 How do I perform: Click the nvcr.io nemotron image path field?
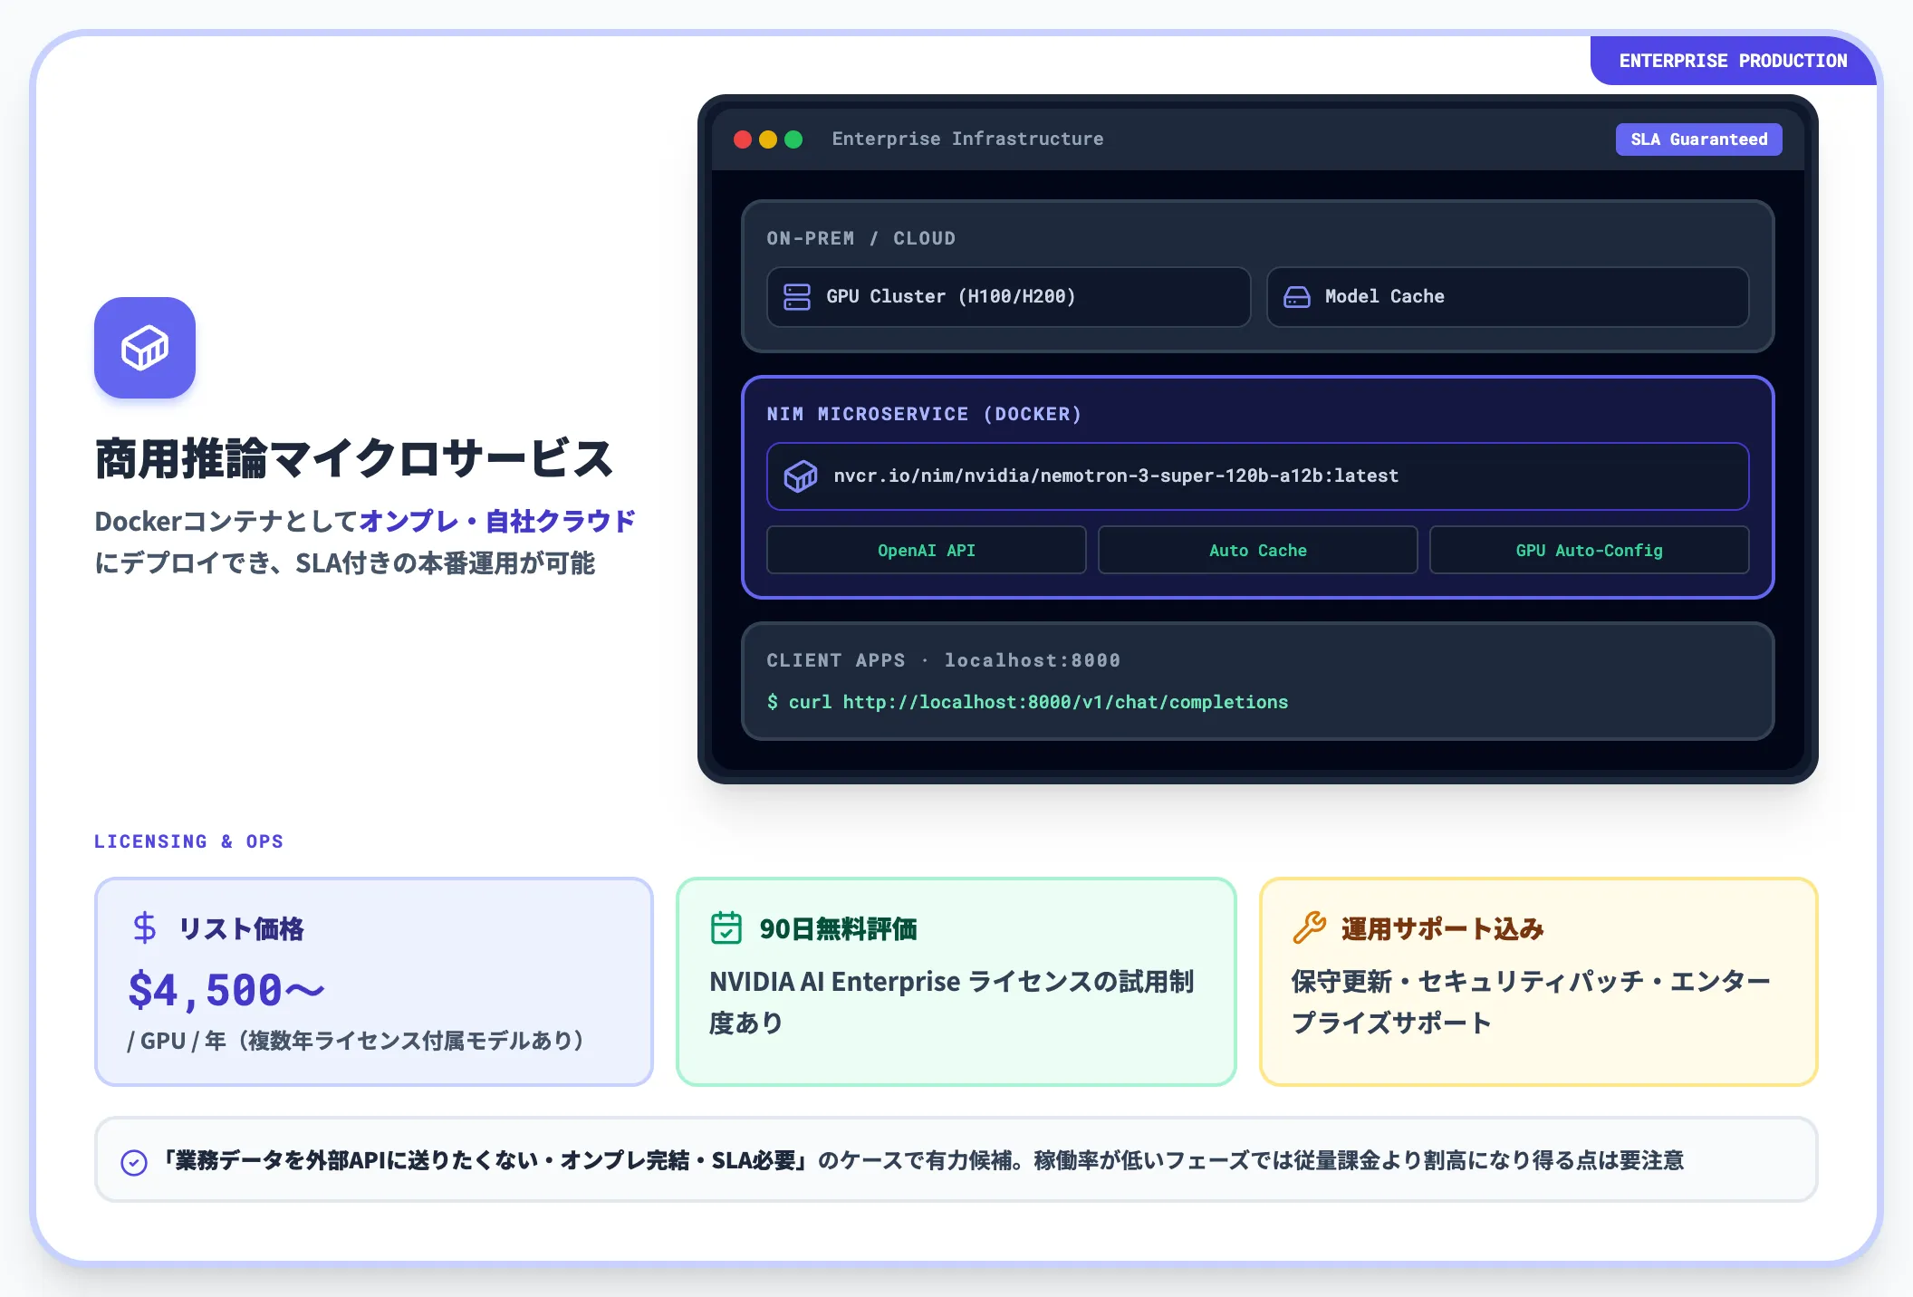click(1257, 476)
